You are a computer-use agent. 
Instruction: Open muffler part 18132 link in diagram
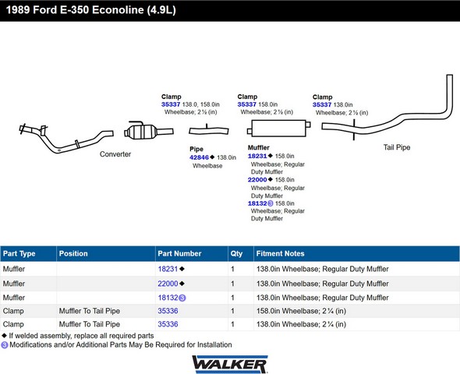click(x=257, y=203)
